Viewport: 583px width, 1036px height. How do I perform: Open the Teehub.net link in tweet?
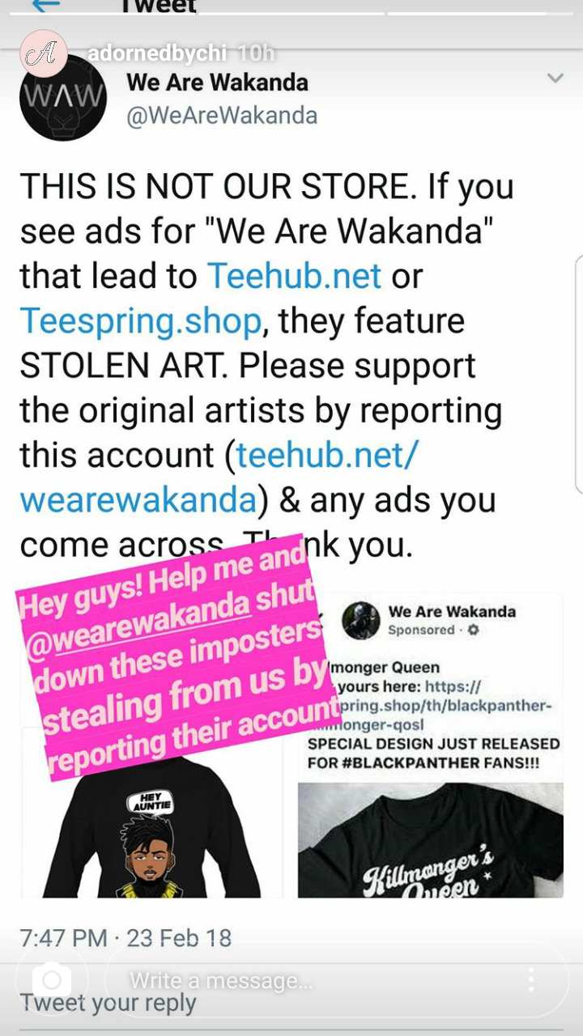295,276
